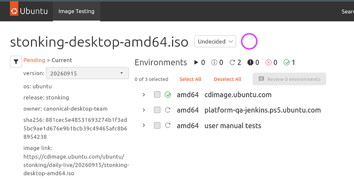The height and width of the screenshot is (179, 354).
Task: Click the in-progress play status icon
Action: click(x=196, y=62)
